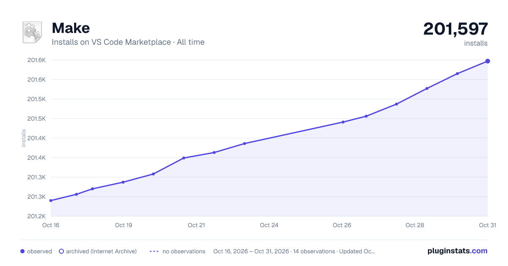Viewport: 508px width, 266px height.
Task: Click the Make extension gear file icon
Action: coord(32,32)
